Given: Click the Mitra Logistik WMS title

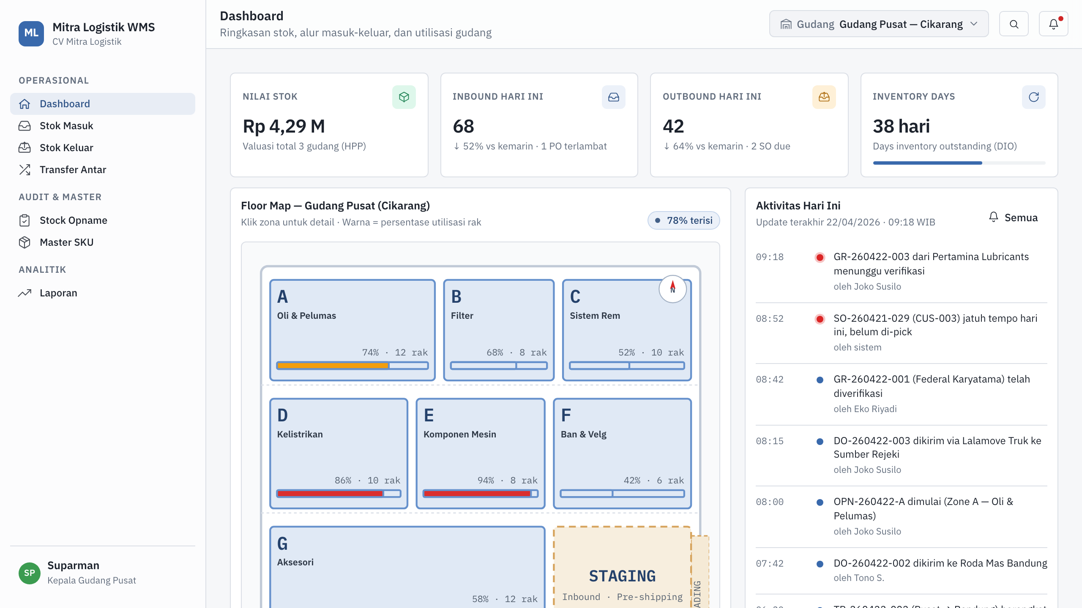Looking at the screenshot, I should [x=104, y=27].
